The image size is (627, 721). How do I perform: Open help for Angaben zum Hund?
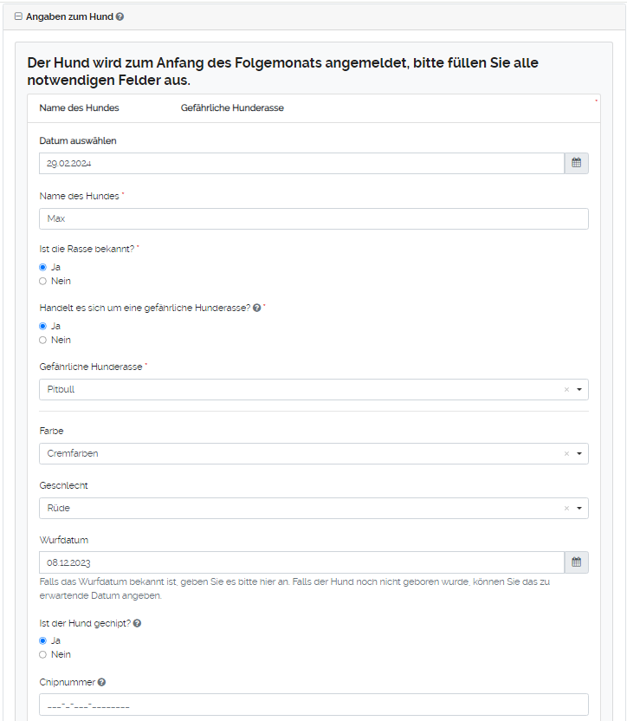click(120, 15)
